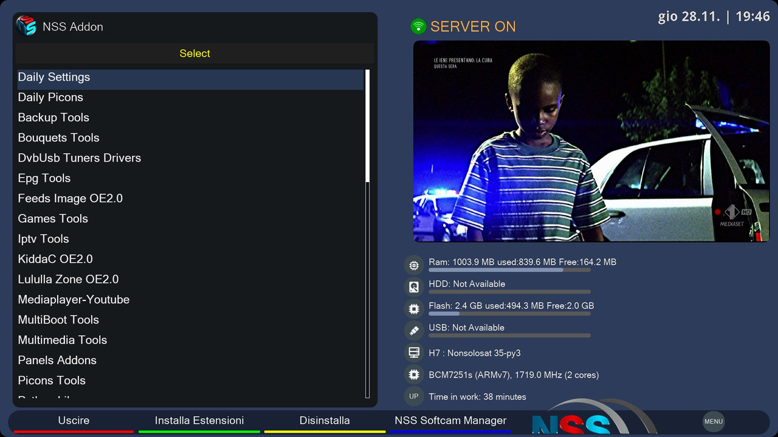Click the HDD usage bar
778x437 pixels.
(x=509, y=292)
